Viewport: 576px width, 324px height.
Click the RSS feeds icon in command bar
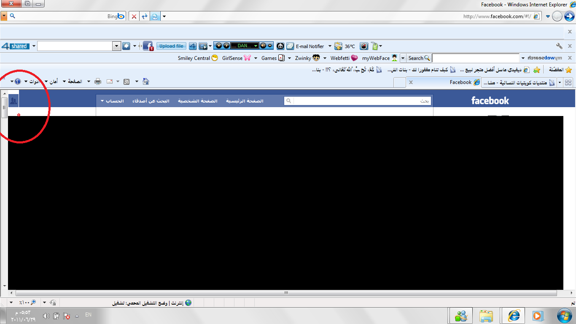point(126,81)
